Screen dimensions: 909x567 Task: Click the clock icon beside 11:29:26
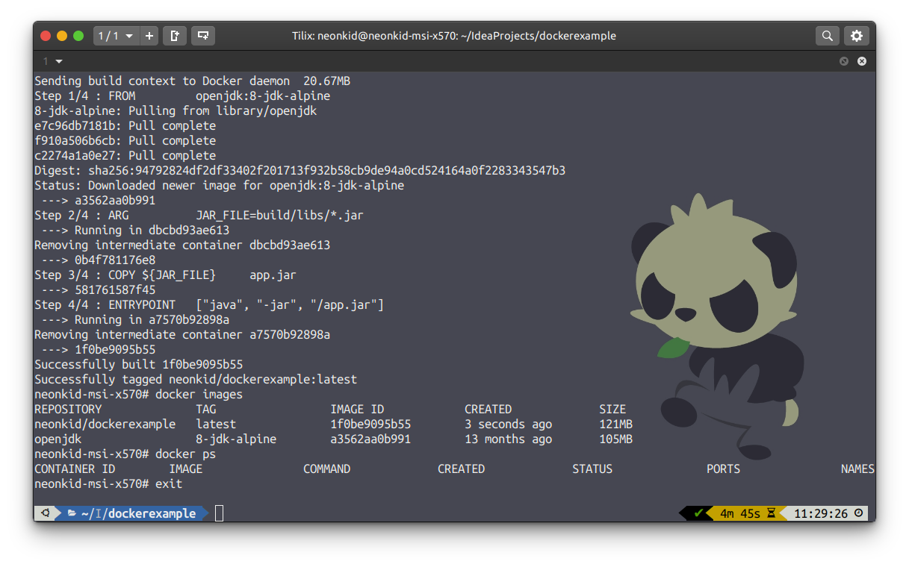[x=858, y=513]
